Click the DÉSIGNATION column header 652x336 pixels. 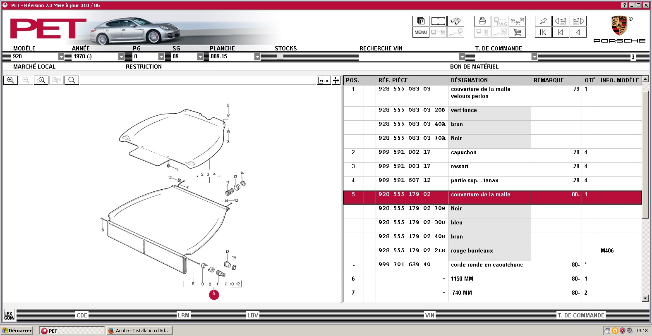[x=469, y=80]
